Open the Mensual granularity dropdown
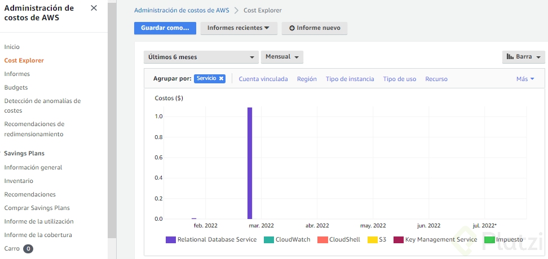548x259 pixels. click(x=282, y=57)
